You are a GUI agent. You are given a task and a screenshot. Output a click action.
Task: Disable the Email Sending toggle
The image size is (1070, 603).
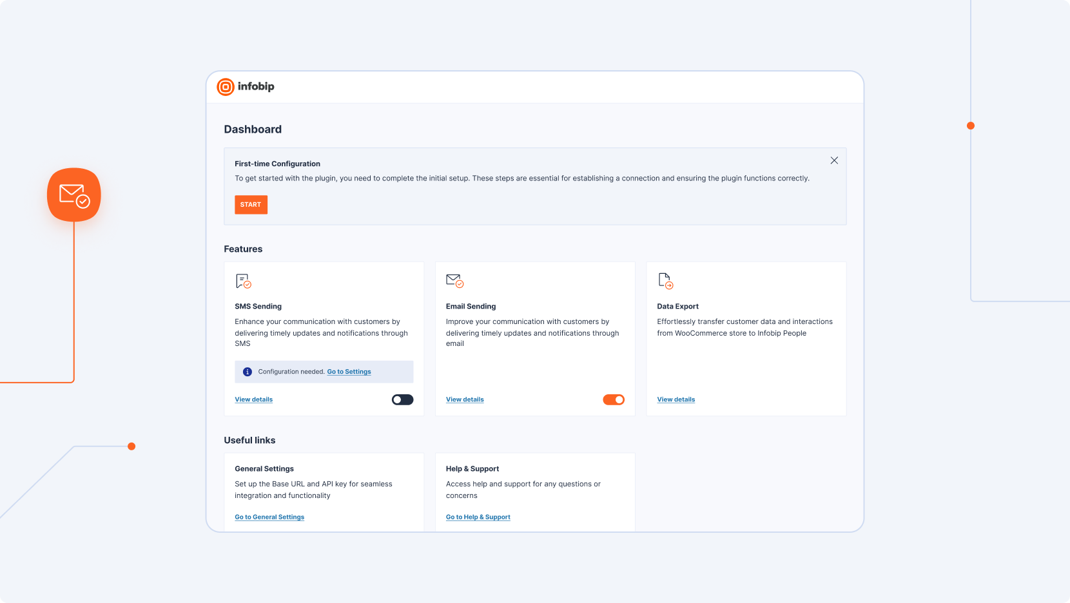pyautogui.click(x=614, y=400)
